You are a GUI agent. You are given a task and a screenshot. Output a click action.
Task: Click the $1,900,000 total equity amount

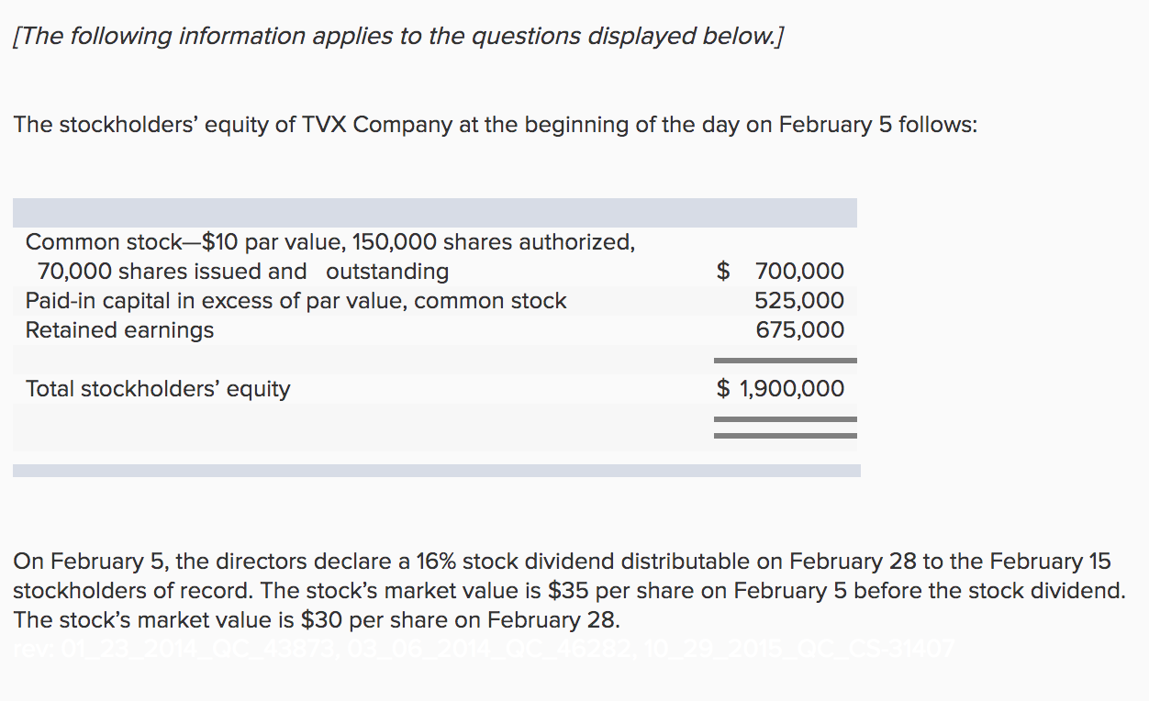click(780, 389)
